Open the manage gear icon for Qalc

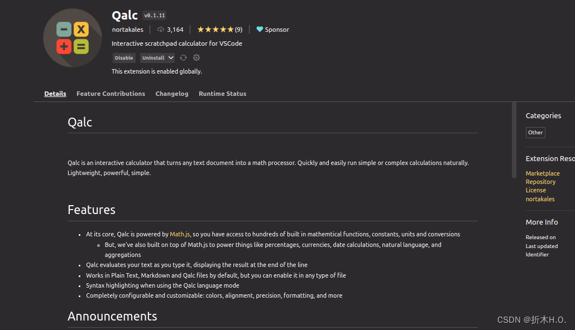click(x=197, y=57)
